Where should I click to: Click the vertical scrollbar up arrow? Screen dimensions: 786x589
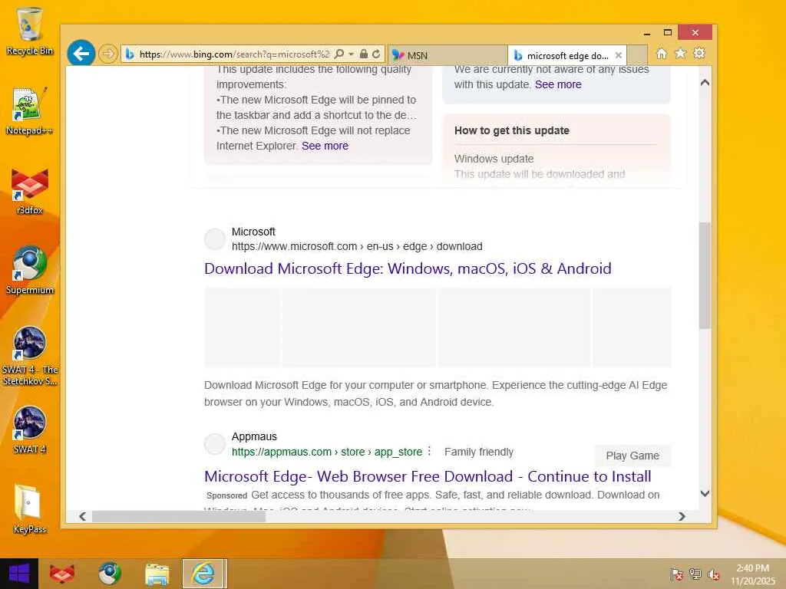pyautogui.click(x=705, y=82)
